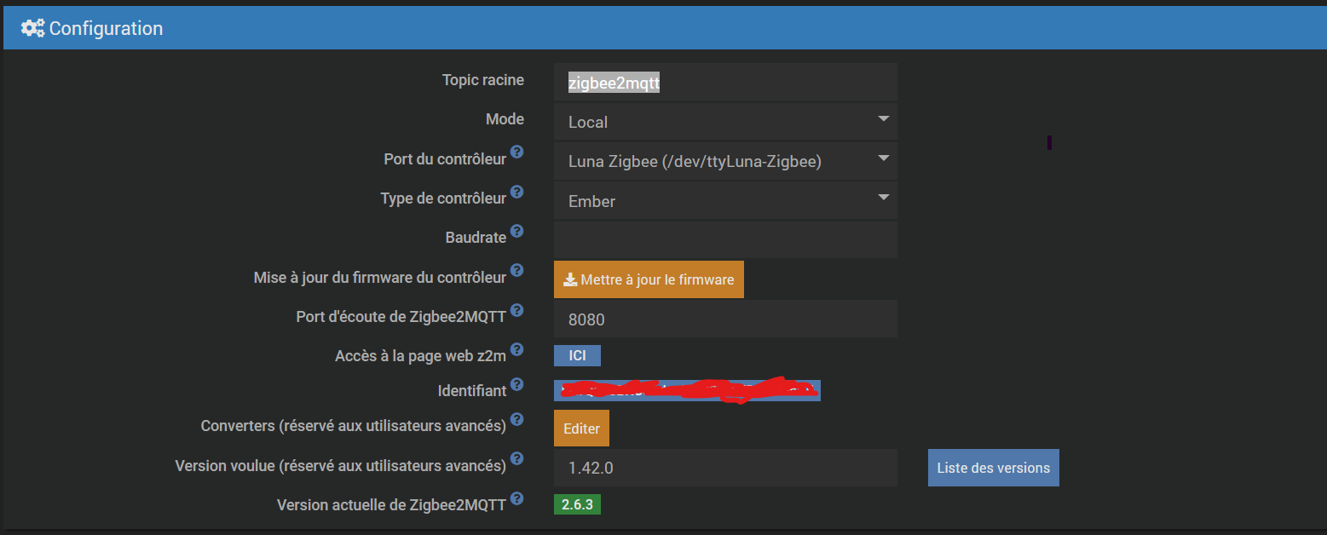Open the help tooltip for Identifiant
Viewport: 1327px width, 535px height.
[x=516, y=385]
